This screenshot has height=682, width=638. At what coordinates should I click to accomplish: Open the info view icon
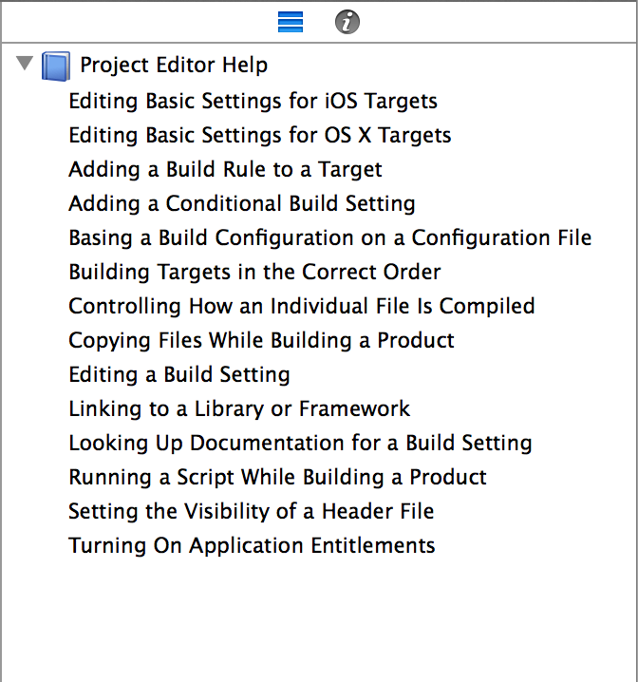click(347, 22)
